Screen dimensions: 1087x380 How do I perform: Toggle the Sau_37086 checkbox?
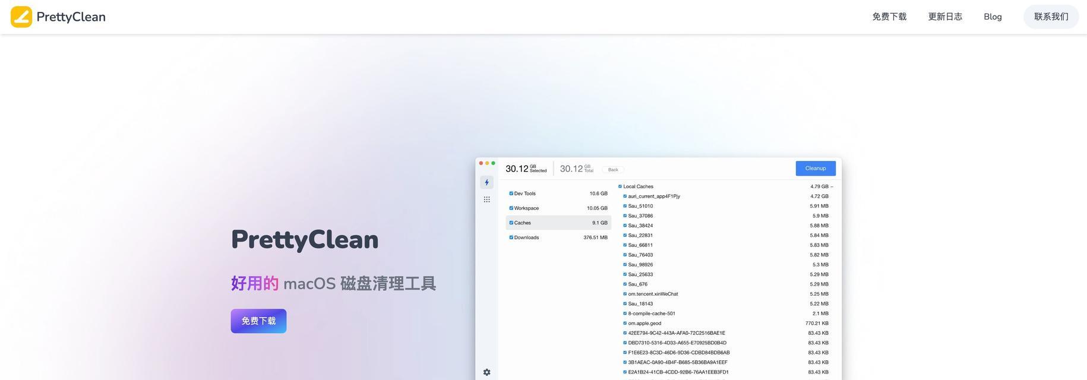pyautogui.click(x=625, y=216)
